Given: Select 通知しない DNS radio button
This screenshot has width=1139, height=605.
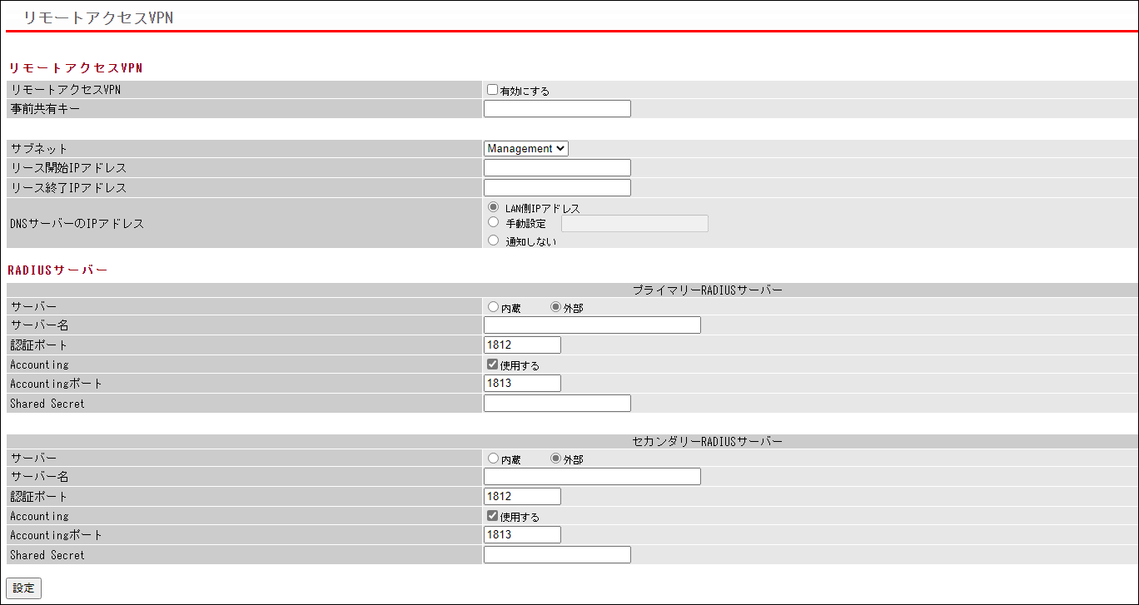Looking at the screenshot, I should pos(493,241).
